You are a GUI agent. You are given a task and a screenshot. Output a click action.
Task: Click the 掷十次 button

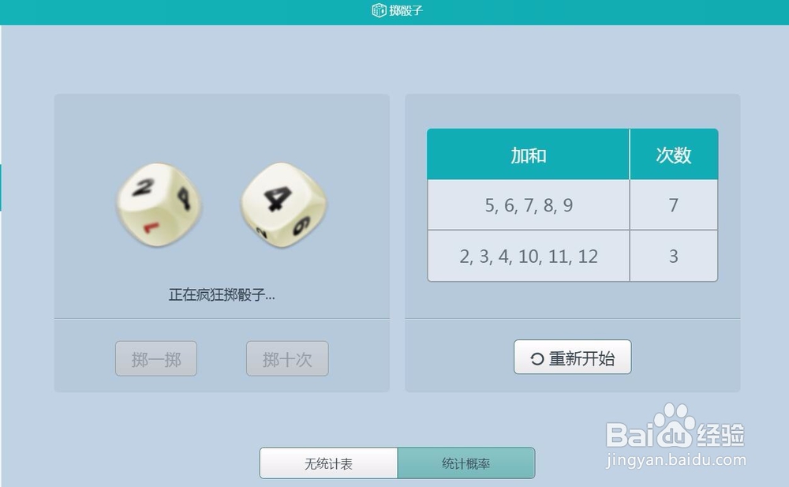pyautogui.click(x=287, y=358)
